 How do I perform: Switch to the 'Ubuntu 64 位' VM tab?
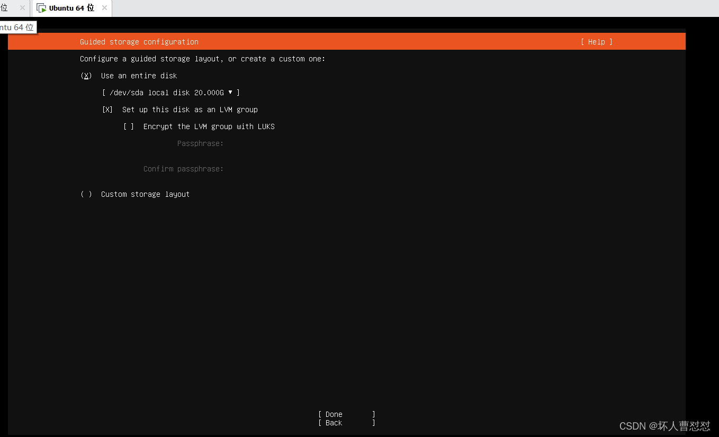(71, 8)
